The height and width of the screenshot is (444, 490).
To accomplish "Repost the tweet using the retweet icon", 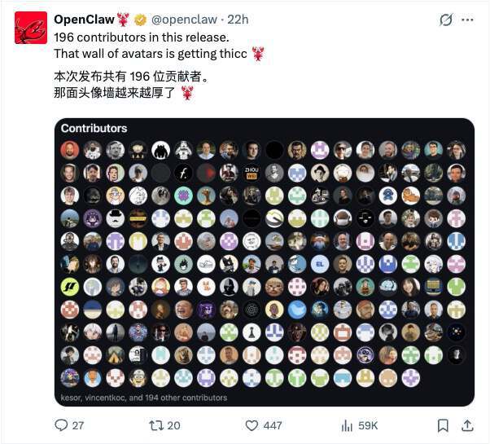I will click(155, 425).
